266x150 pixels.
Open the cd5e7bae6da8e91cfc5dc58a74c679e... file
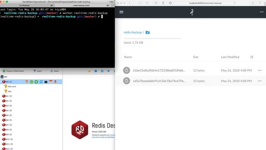coord(159,81)
